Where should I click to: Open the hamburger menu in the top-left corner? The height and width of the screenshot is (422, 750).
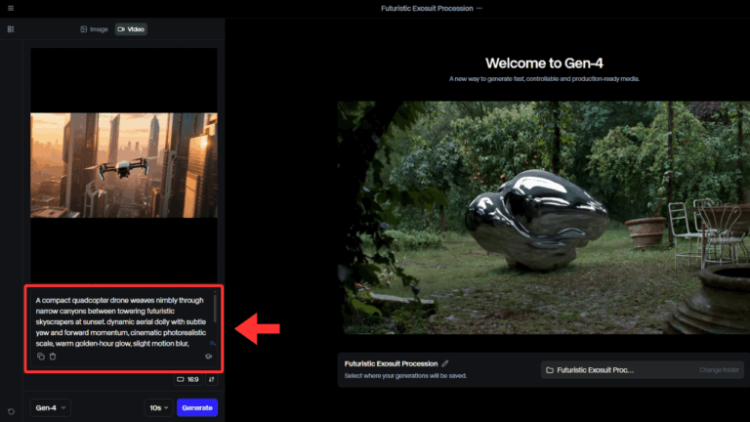point(11,8)
